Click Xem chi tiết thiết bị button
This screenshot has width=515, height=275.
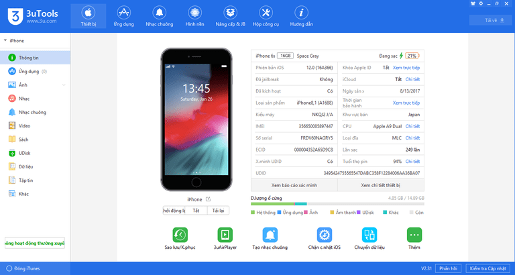click(x=381, y=185)
